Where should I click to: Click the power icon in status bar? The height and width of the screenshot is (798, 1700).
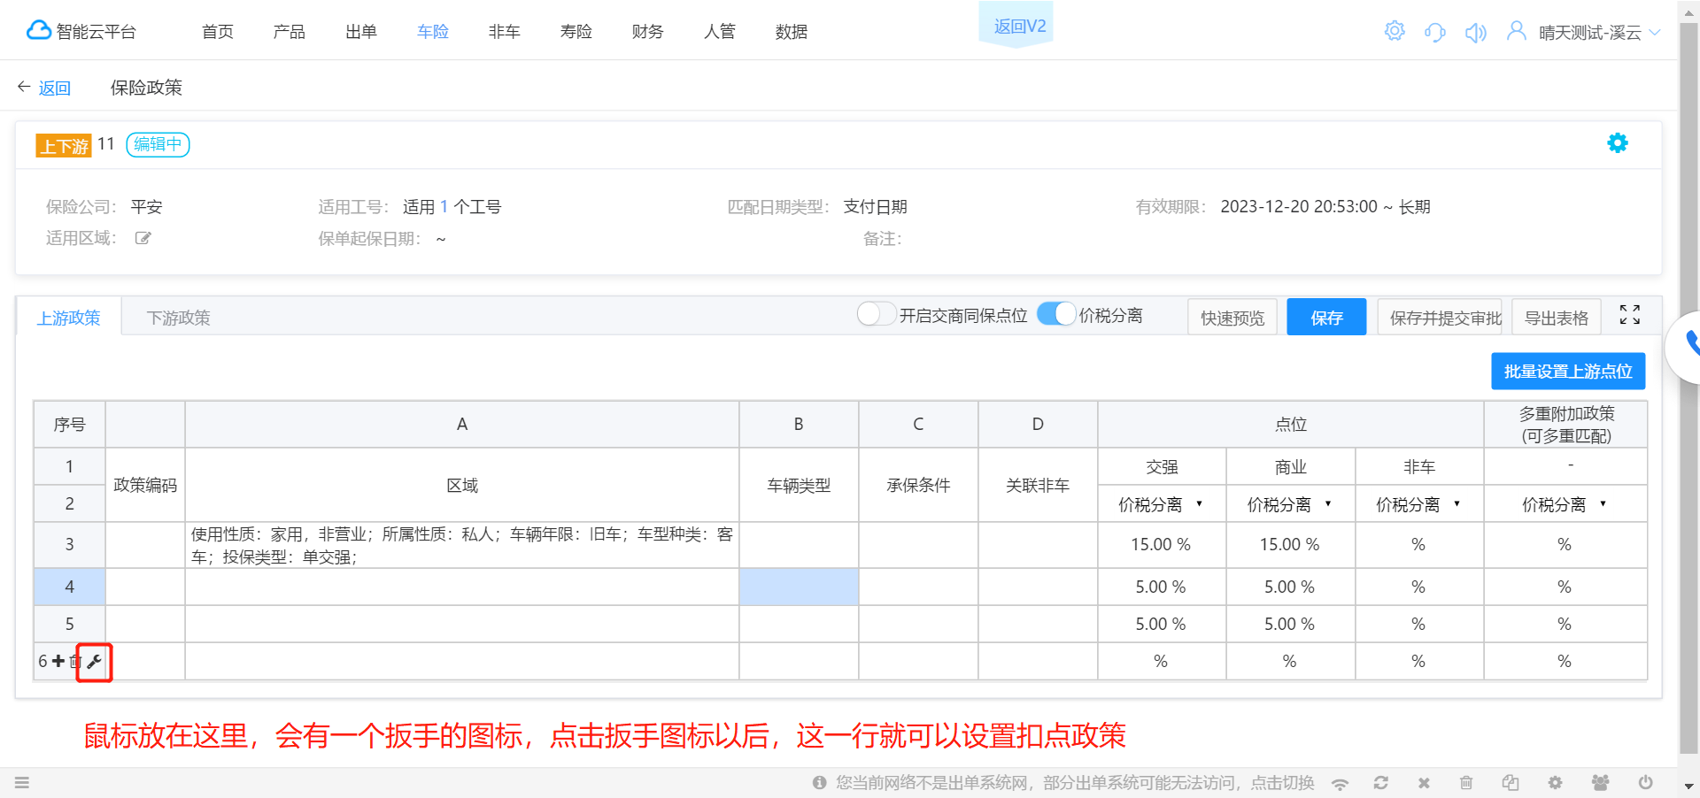1646,783
